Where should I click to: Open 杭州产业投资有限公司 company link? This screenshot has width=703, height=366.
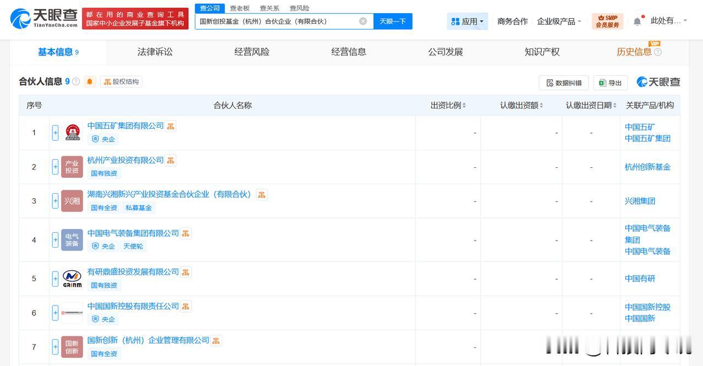[x=125, y=160]
